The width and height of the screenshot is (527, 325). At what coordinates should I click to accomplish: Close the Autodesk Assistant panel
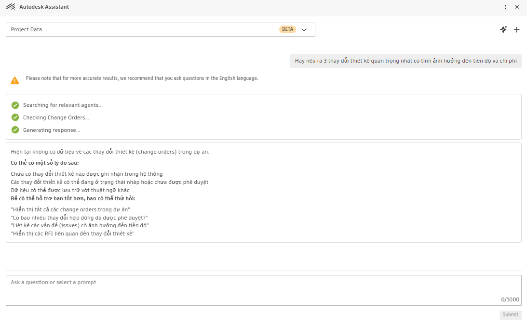coord(517,7)
